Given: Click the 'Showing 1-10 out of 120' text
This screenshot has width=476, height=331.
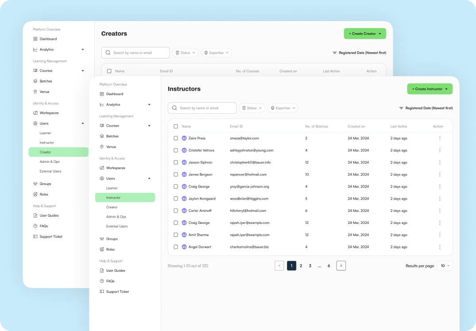Looking at the screenshot, I should [x=188, y=266].
